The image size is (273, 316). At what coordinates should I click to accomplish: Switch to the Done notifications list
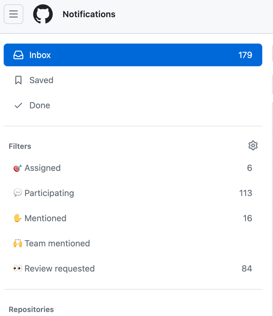pyautogui.click(x=40, y=106)
